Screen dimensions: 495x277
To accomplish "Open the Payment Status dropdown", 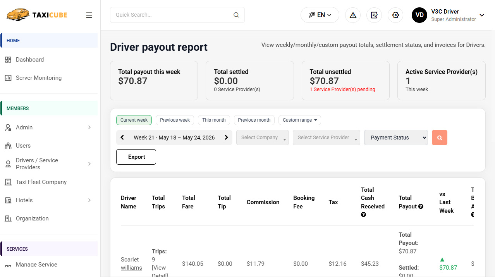I will pyautogui.click(x=396, y=138).
